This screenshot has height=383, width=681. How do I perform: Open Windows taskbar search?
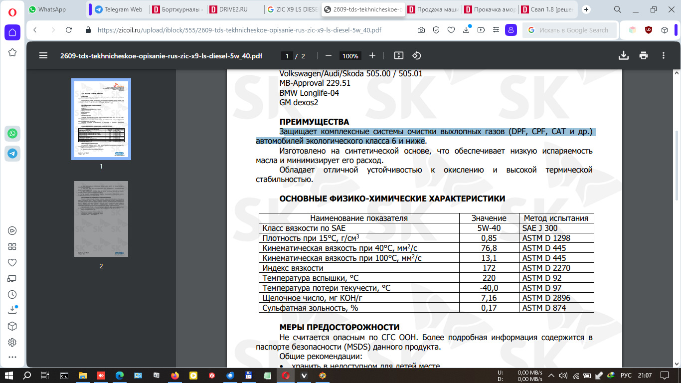coord(27,375)
